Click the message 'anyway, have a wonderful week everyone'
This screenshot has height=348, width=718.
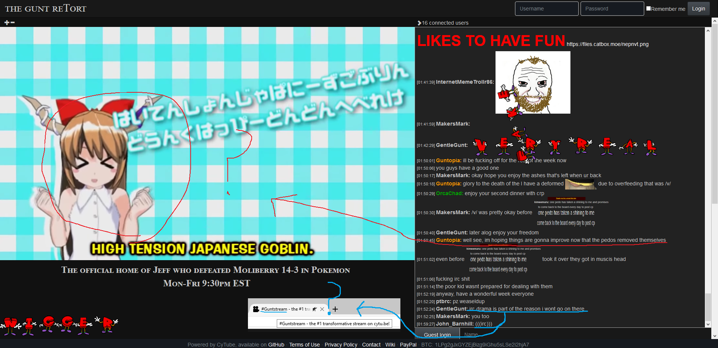pos(485,294)
